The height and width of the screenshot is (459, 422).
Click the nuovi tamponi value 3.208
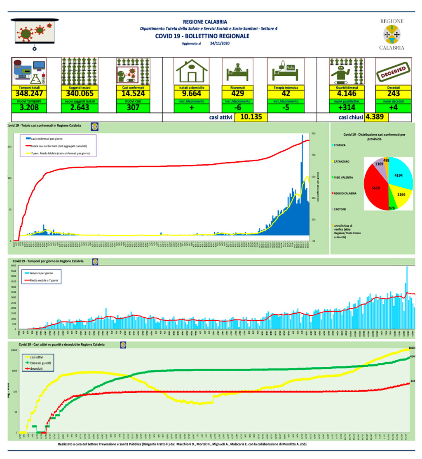pos(29,108)
